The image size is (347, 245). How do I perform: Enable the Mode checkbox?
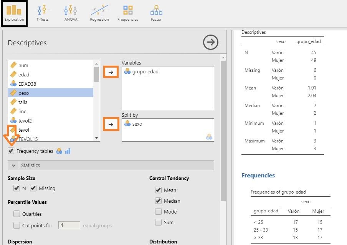point(158,212)
